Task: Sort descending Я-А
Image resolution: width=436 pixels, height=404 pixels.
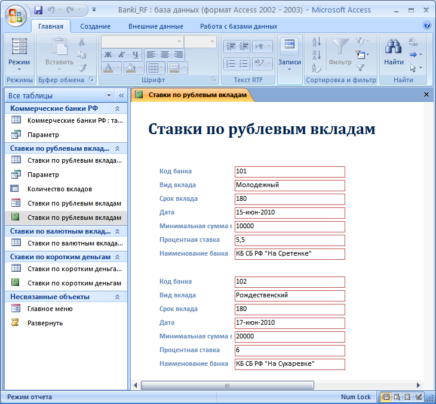Action: pos(317,55)
